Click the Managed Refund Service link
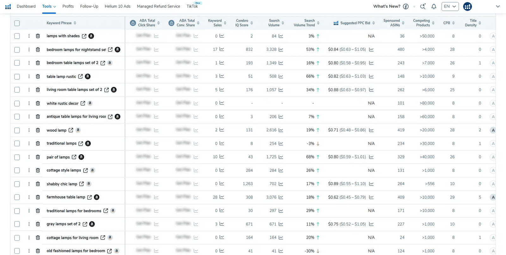 click(x=158, y=6)
